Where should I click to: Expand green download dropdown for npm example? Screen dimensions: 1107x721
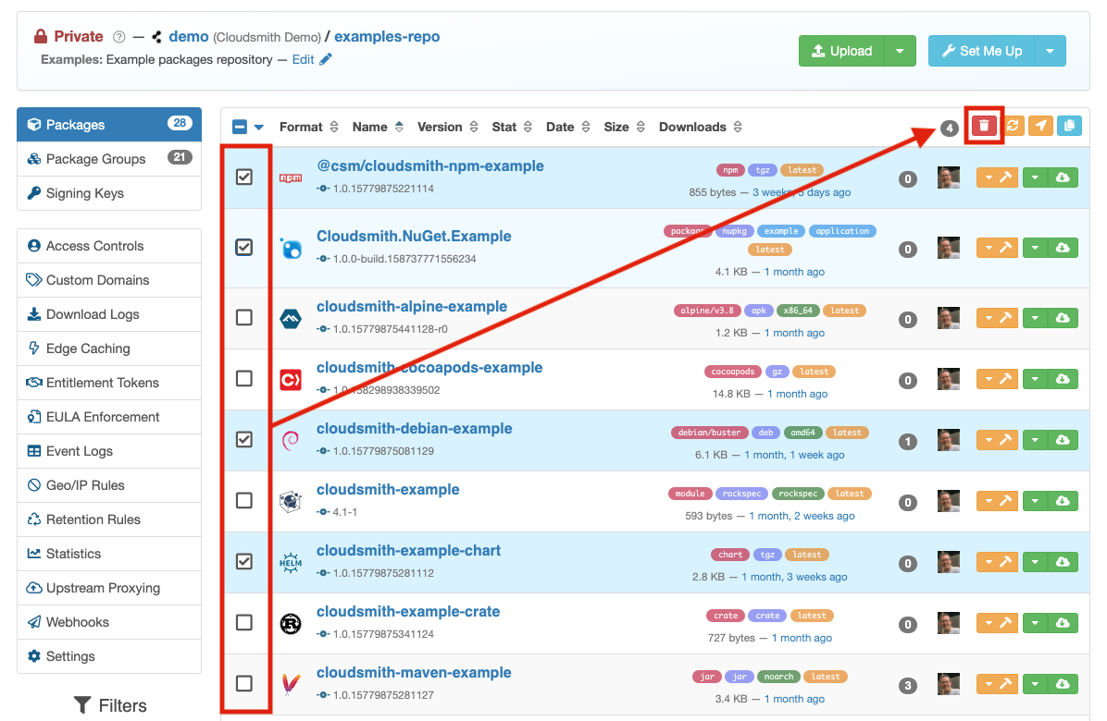point(1035,177)
